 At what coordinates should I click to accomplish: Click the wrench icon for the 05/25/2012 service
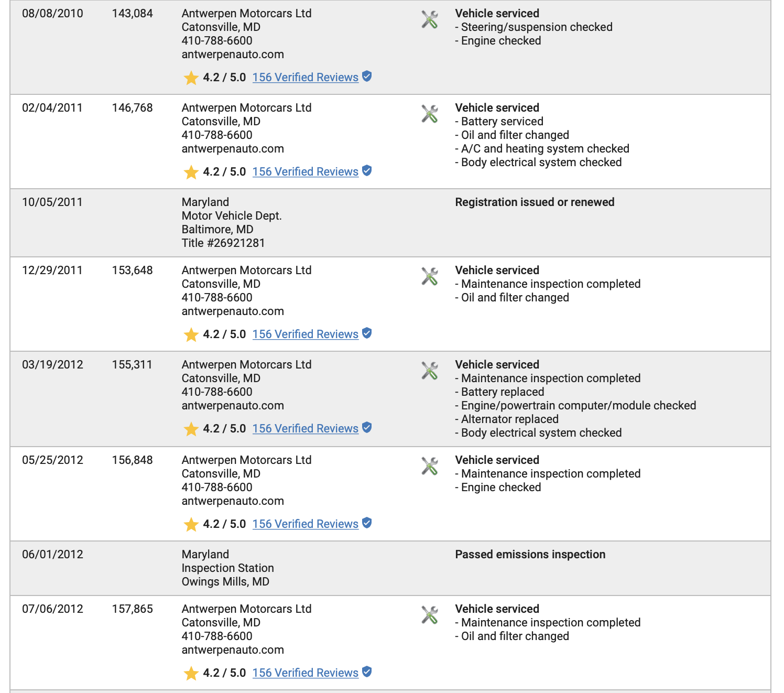coord(430,467)
